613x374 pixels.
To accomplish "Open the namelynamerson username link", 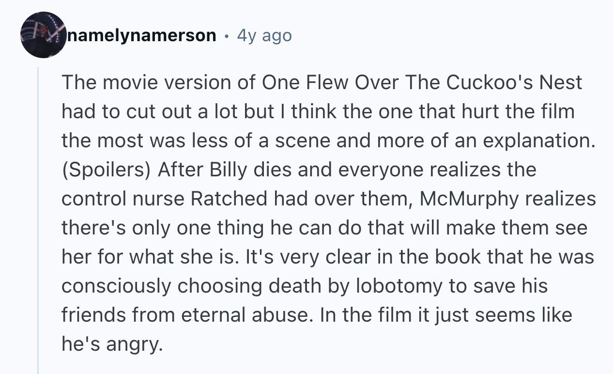I will tap(141, 35).
